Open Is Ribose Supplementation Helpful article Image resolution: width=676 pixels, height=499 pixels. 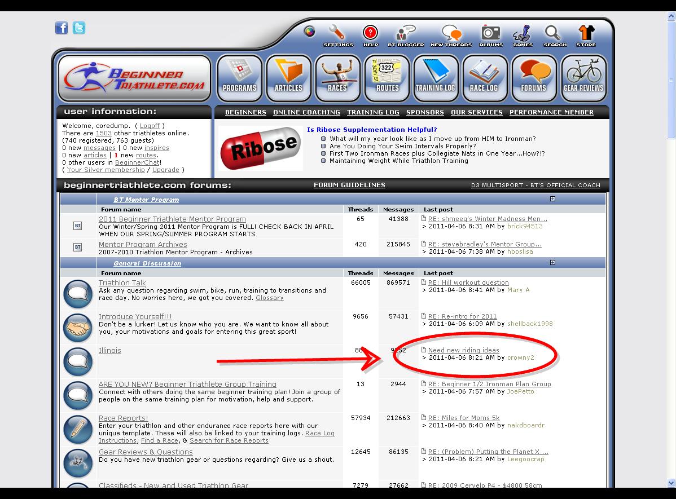(372, 130)
